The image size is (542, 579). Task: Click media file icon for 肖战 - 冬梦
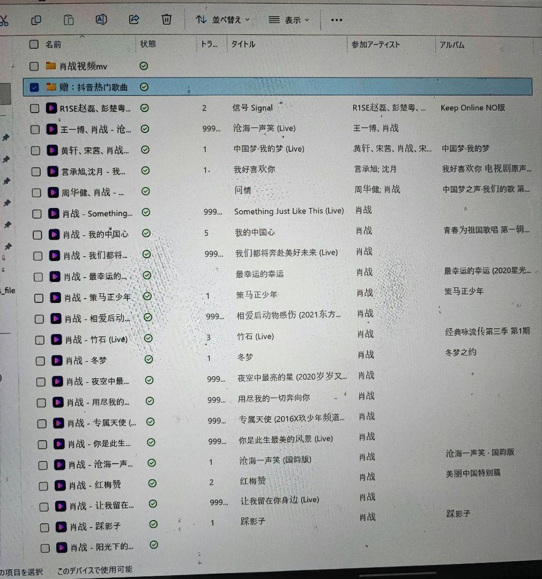56,360
